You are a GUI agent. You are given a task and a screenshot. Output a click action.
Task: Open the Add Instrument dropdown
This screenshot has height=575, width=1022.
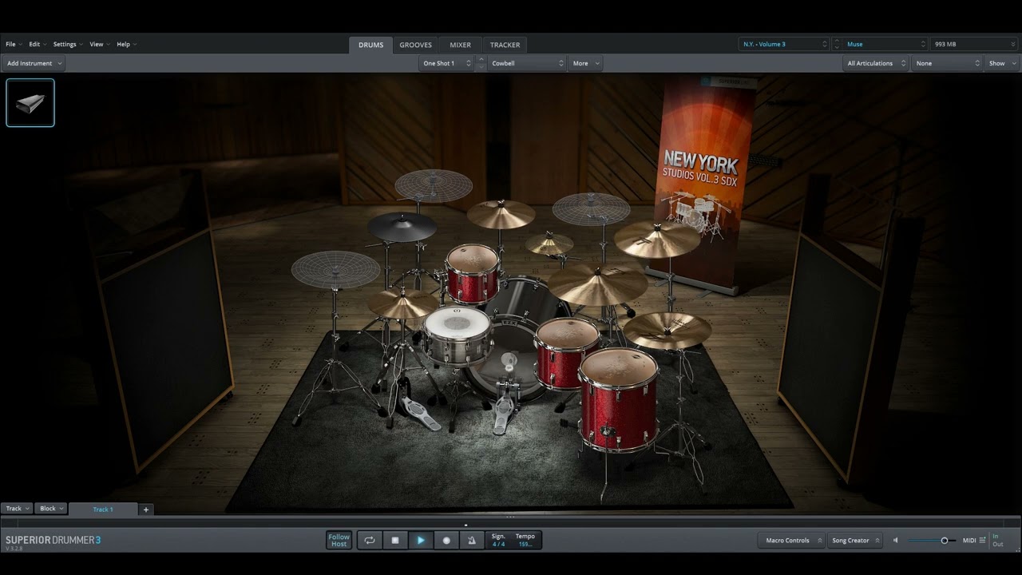point(34,63)
